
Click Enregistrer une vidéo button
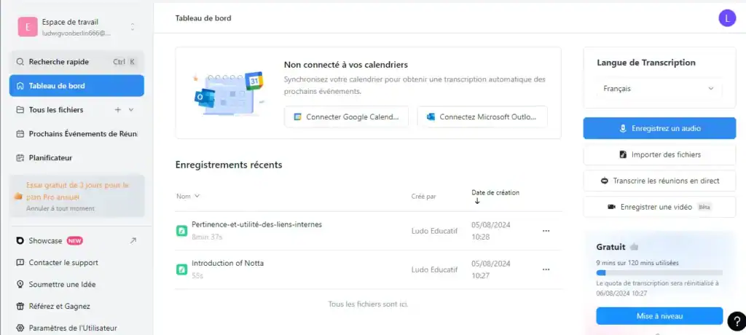(x=659, y=207)
